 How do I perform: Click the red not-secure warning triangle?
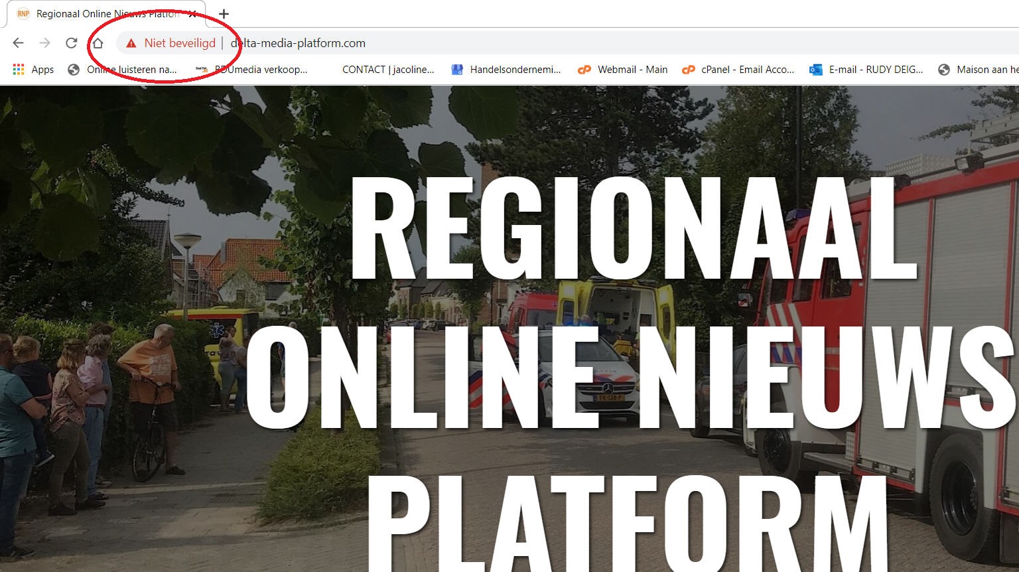pyautogui.click(x=131, y=43)
